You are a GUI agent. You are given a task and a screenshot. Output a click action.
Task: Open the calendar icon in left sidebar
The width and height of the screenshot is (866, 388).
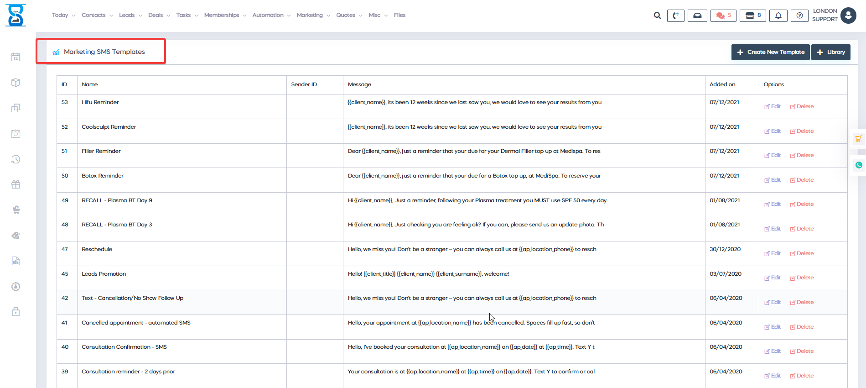(x=16, y=57)
